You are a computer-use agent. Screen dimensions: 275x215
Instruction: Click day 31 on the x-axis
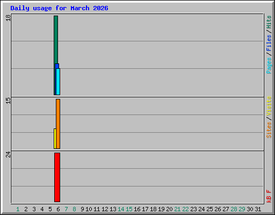258,209
